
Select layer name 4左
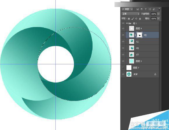(145, 35)
